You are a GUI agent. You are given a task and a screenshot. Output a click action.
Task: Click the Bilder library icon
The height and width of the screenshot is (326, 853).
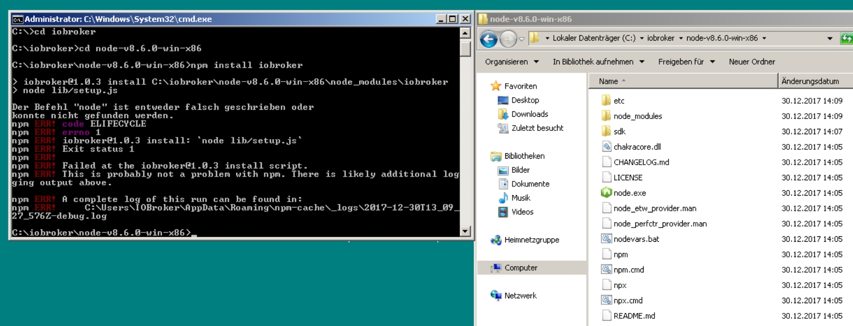(503, 170)
